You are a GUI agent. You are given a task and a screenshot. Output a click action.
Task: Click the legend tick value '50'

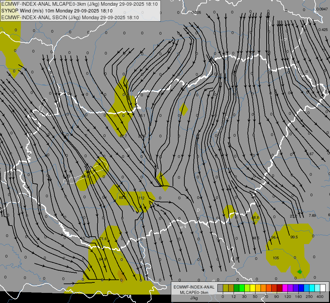click(255, 297)
